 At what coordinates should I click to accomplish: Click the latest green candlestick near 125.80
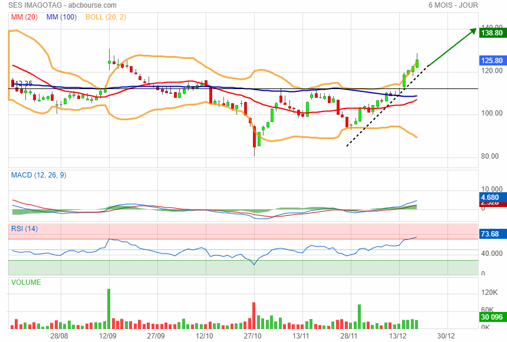pos(417,64)
